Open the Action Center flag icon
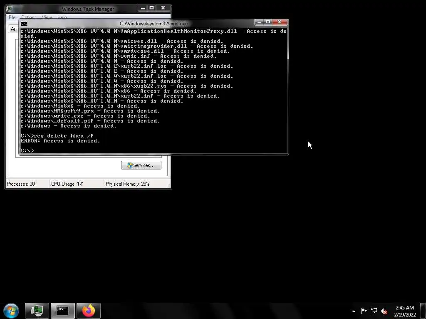426x319 pixels. point(364,311)
